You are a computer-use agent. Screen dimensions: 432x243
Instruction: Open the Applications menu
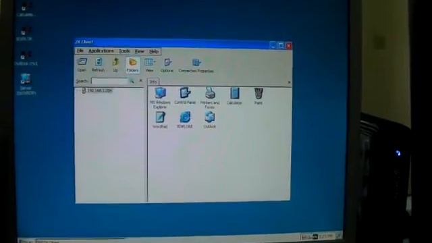tap(101, 51)
